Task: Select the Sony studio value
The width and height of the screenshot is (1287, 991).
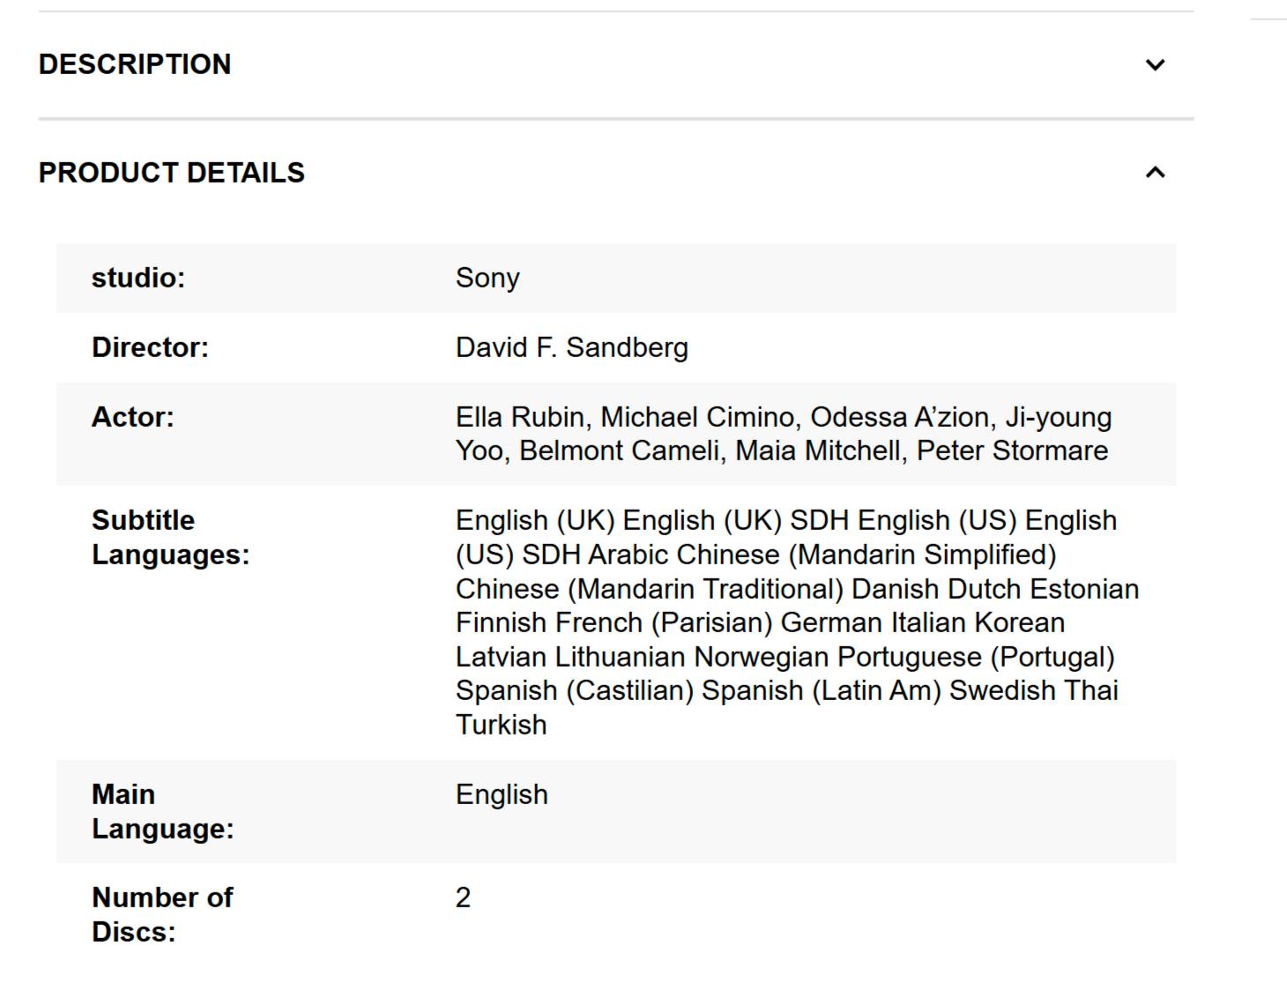Action: (x=487, y=278)
